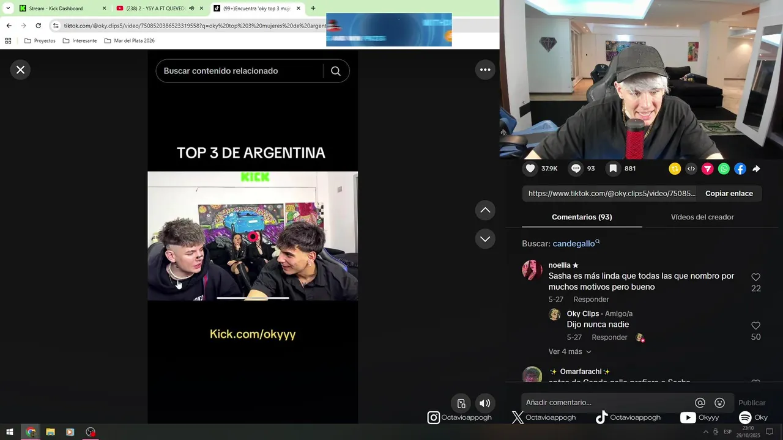The image size is (783, 440).
Task: Switch to the YouTube 'YSY A FT QUEVEDO' tab
Action: (155, 9)
